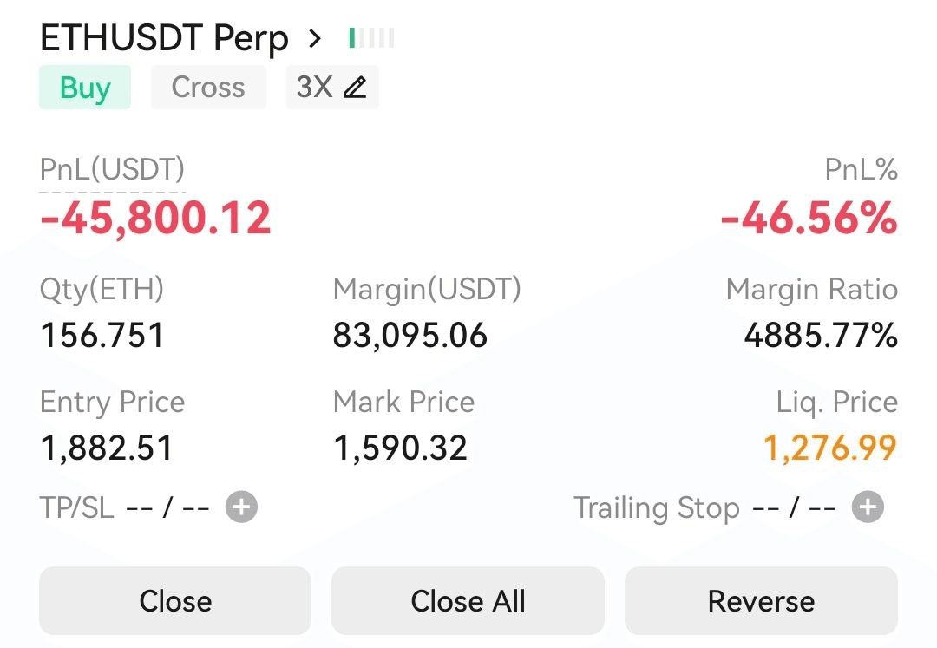Select the Trailing Stop label

657,508
